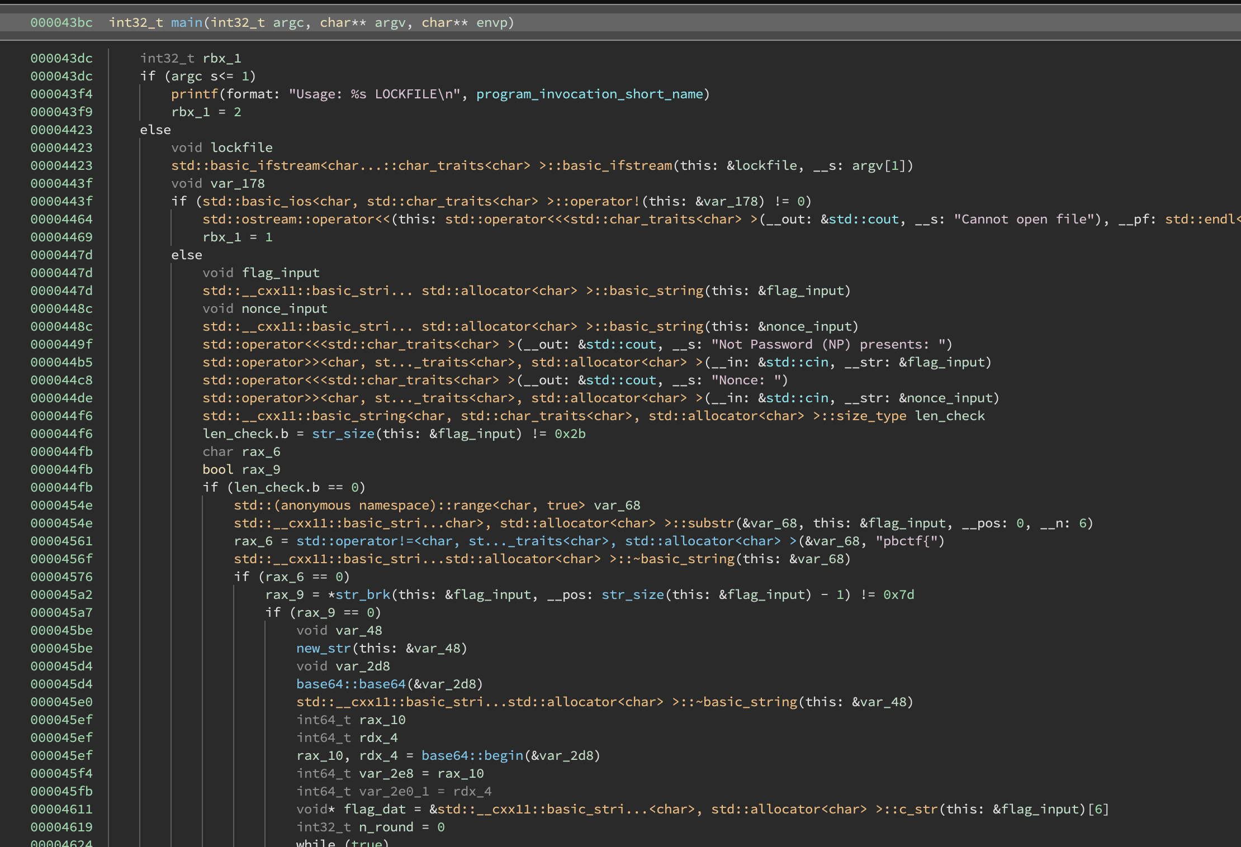Image resolution: width=1241 pixels, height=847 pixels.
Task: Open the base64::begin function call
Action: pyautogui.click(x=472, y=755)
